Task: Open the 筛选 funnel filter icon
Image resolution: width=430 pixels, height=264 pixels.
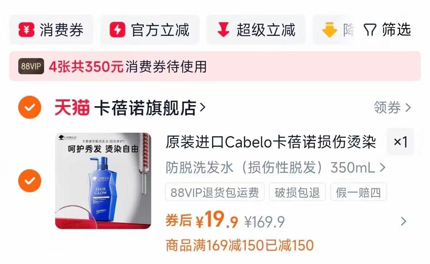Action: [370, 30]
